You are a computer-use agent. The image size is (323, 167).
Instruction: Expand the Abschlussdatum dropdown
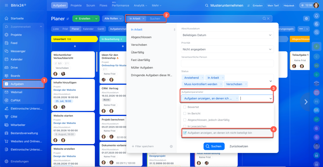pyautogui.click(x=227, y=35)
